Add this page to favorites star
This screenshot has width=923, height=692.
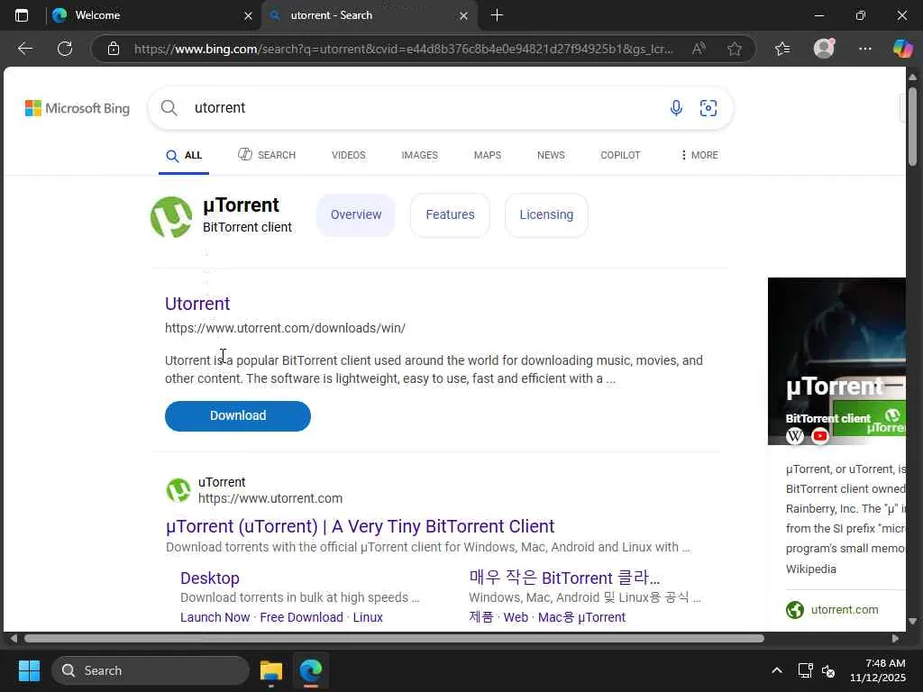(734, 49)
